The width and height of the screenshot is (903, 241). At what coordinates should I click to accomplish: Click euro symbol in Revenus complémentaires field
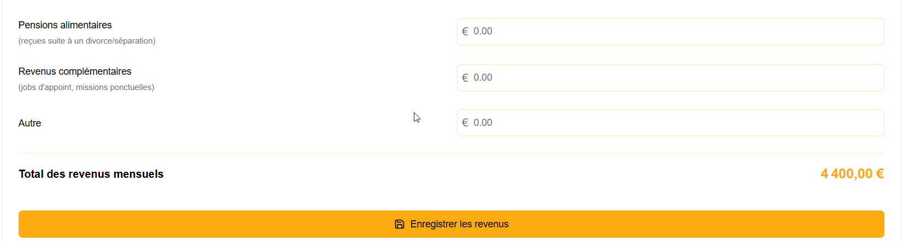465,78
